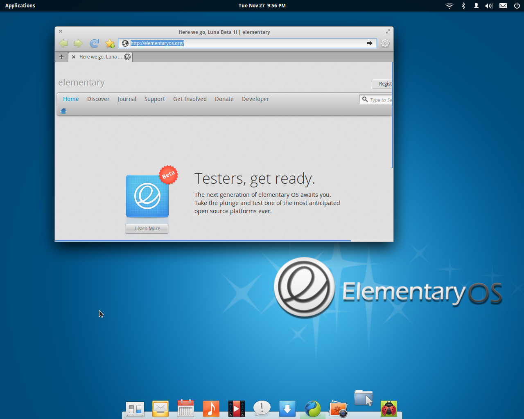Open the Developer nav item
This screenshot has height=419, width=524.
coord(255,99)
